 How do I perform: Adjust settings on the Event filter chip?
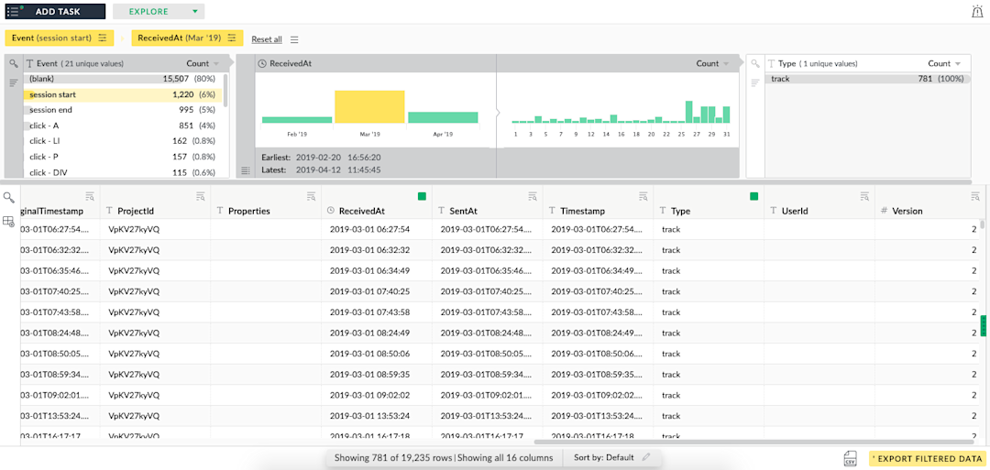103,38
